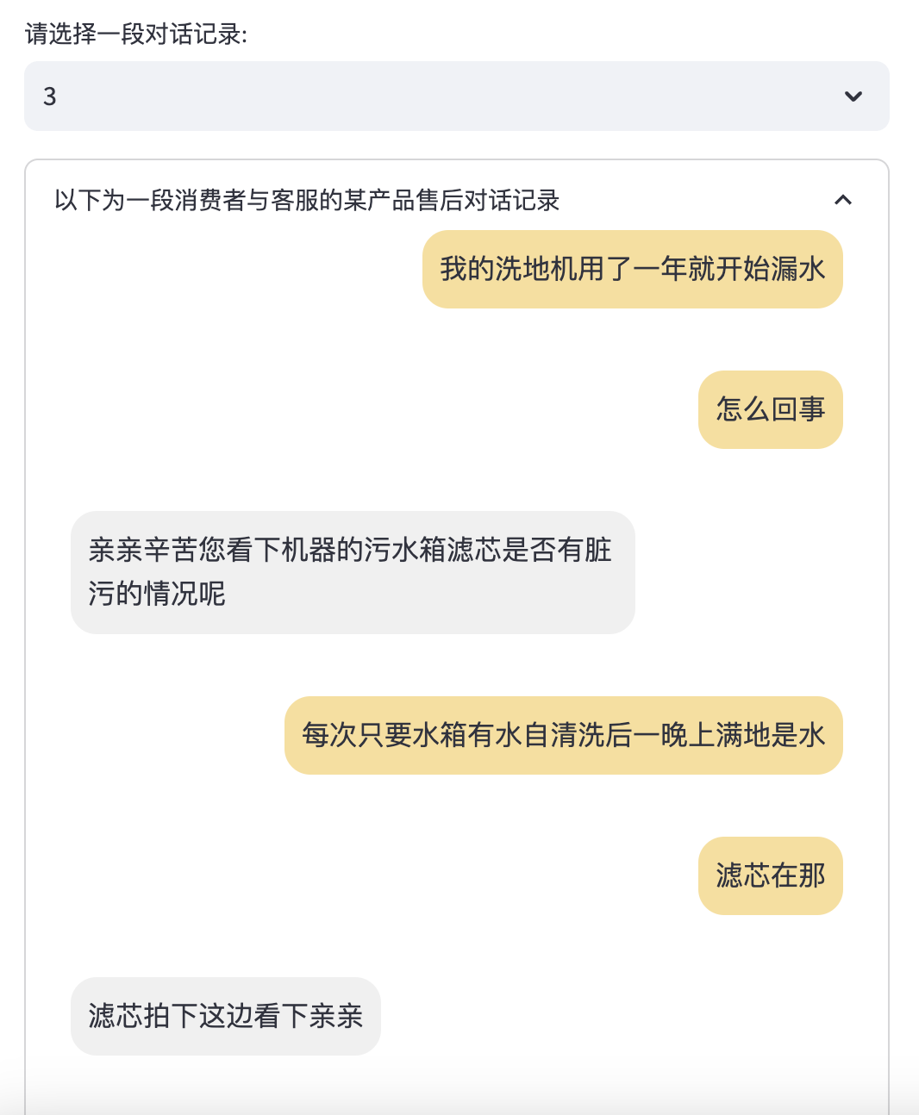The width and height of the screenshot is (919, 1115).
Task: Click the 滤芯在那 chat bubble
Action: [770, 875]
